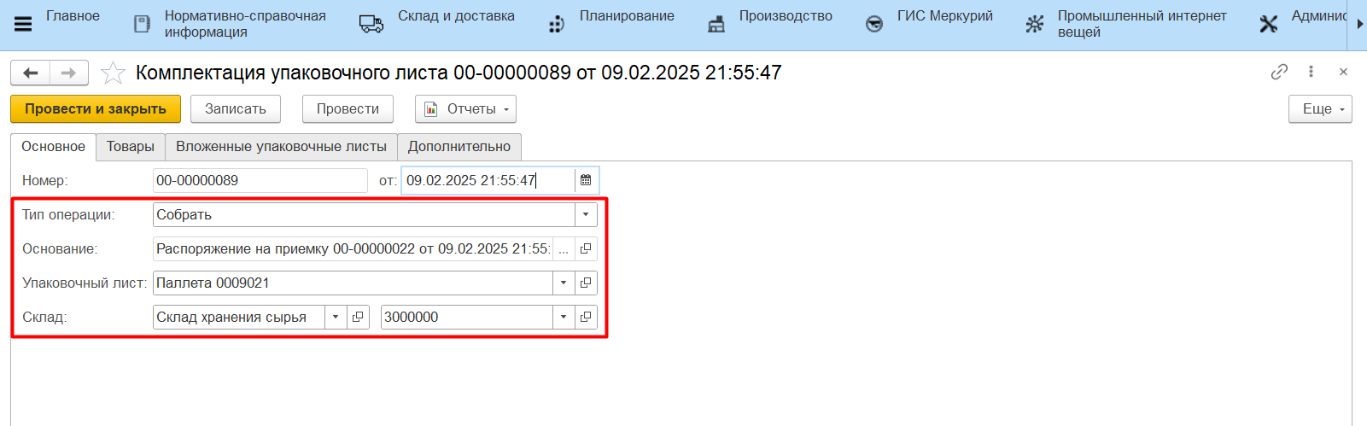Expand Упаковочный лист dropdown arrow
The height and width of the screenshot is (426, 1367).
tap(564, 283)
